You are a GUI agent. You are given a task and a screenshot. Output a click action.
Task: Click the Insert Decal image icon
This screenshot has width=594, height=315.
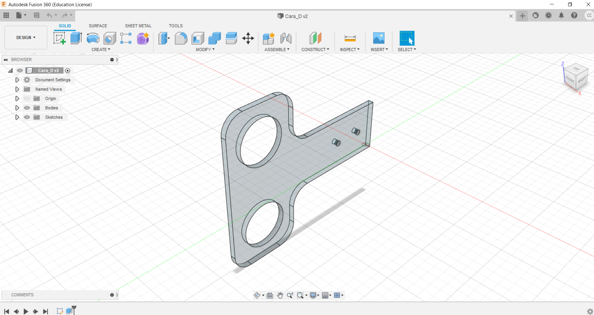379,38
